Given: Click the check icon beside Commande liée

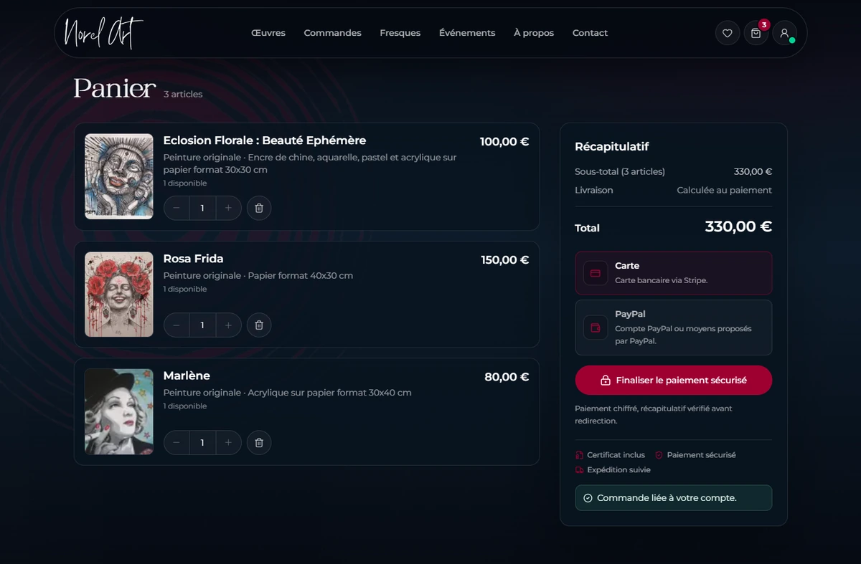Looking at the screenshot, I should (588, 498).
